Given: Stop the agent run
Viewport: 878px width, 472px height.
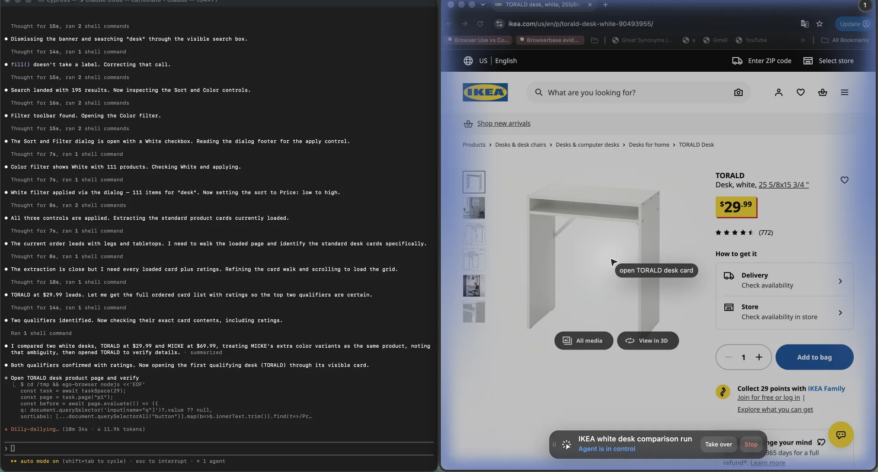Looking at the screenshot, I should click(x=751, y=444).
